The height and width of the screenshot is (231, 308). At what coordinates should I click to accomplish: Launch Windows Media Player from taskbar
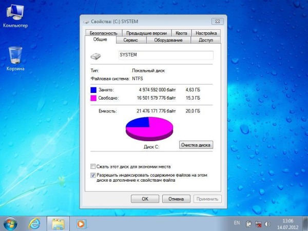[81, 223]
